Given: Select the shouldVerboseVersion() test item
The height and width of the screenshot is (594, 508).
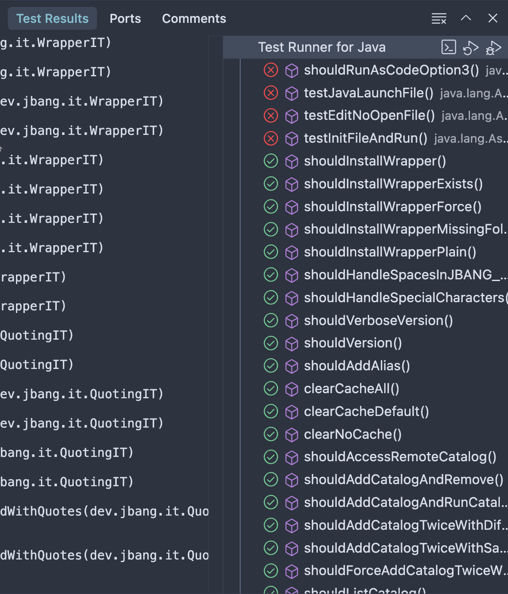Looking at the screenshot, I should click(378, 321).
